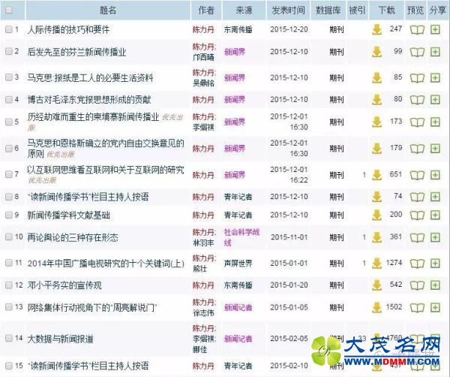
Task: Preview article "人际传播的技巧和要件"
Action: click(x=417, y=29)
